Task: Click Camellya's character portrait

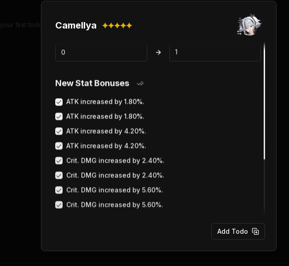Action: [249, 25]
